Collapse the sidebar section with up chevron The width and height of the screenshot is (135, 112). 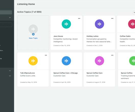click(10, 17)
